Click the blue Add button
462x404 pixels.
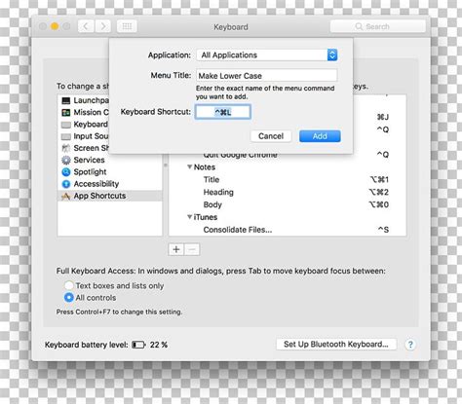[320, 136]
